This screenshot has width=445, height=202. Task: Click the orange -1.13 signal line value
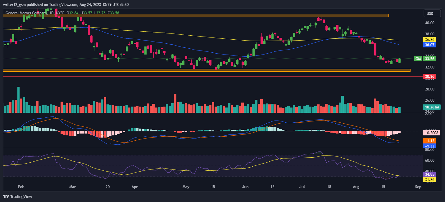click(x=429, y=141)
